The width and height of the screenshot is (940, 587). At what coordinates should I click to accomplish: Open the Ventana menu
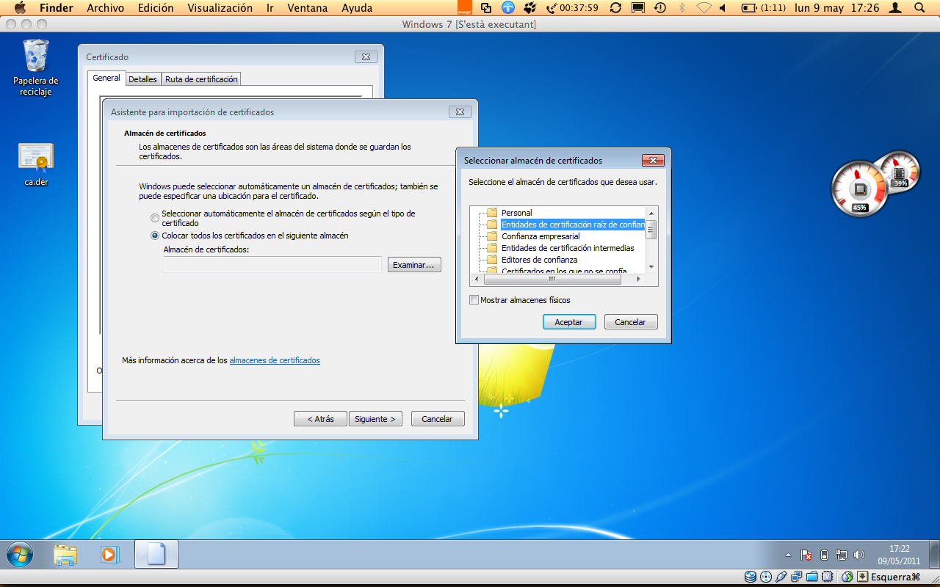(308, 8)
